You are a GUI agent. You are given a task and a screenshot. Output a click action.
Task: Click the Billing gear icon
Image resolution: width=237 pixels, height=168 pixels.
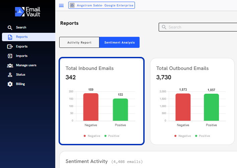click(10, 84)
